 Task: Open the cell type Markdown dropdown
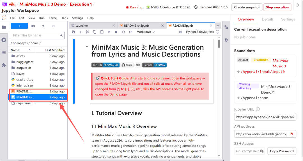(146, 32)
